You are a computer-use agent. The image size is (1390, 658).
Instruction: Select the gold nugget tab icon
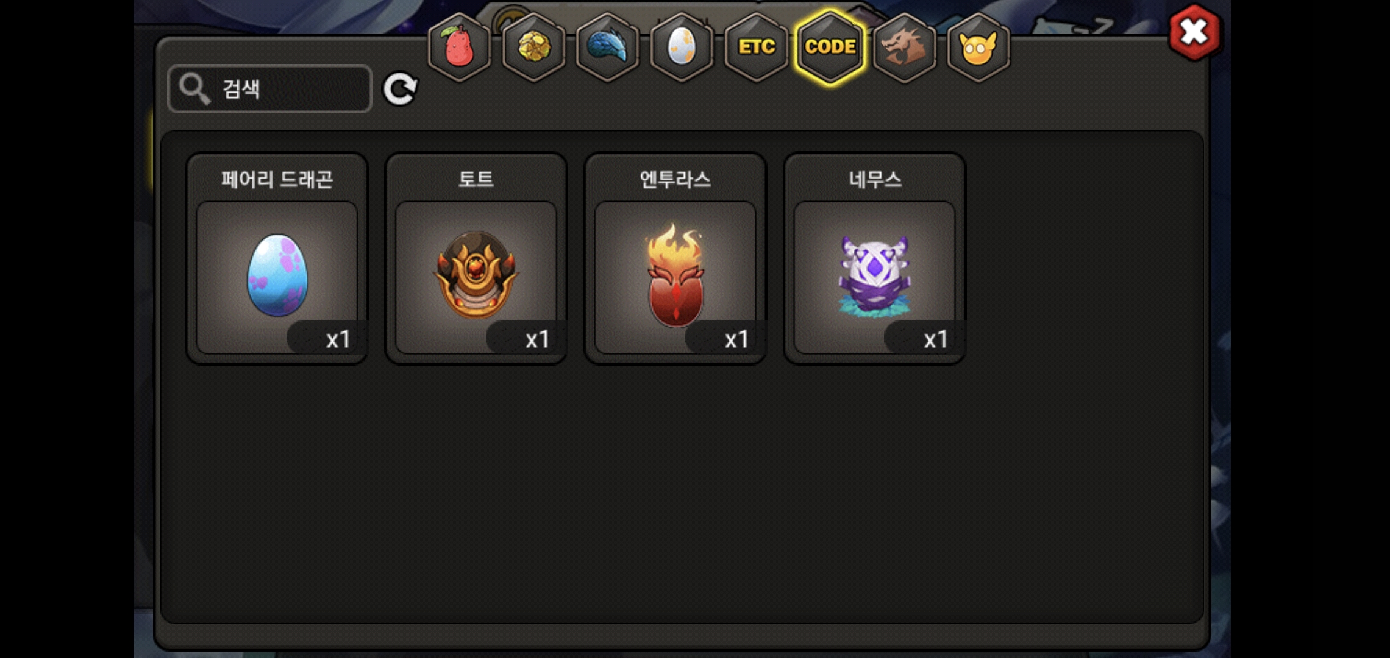[x=533, y=47]
